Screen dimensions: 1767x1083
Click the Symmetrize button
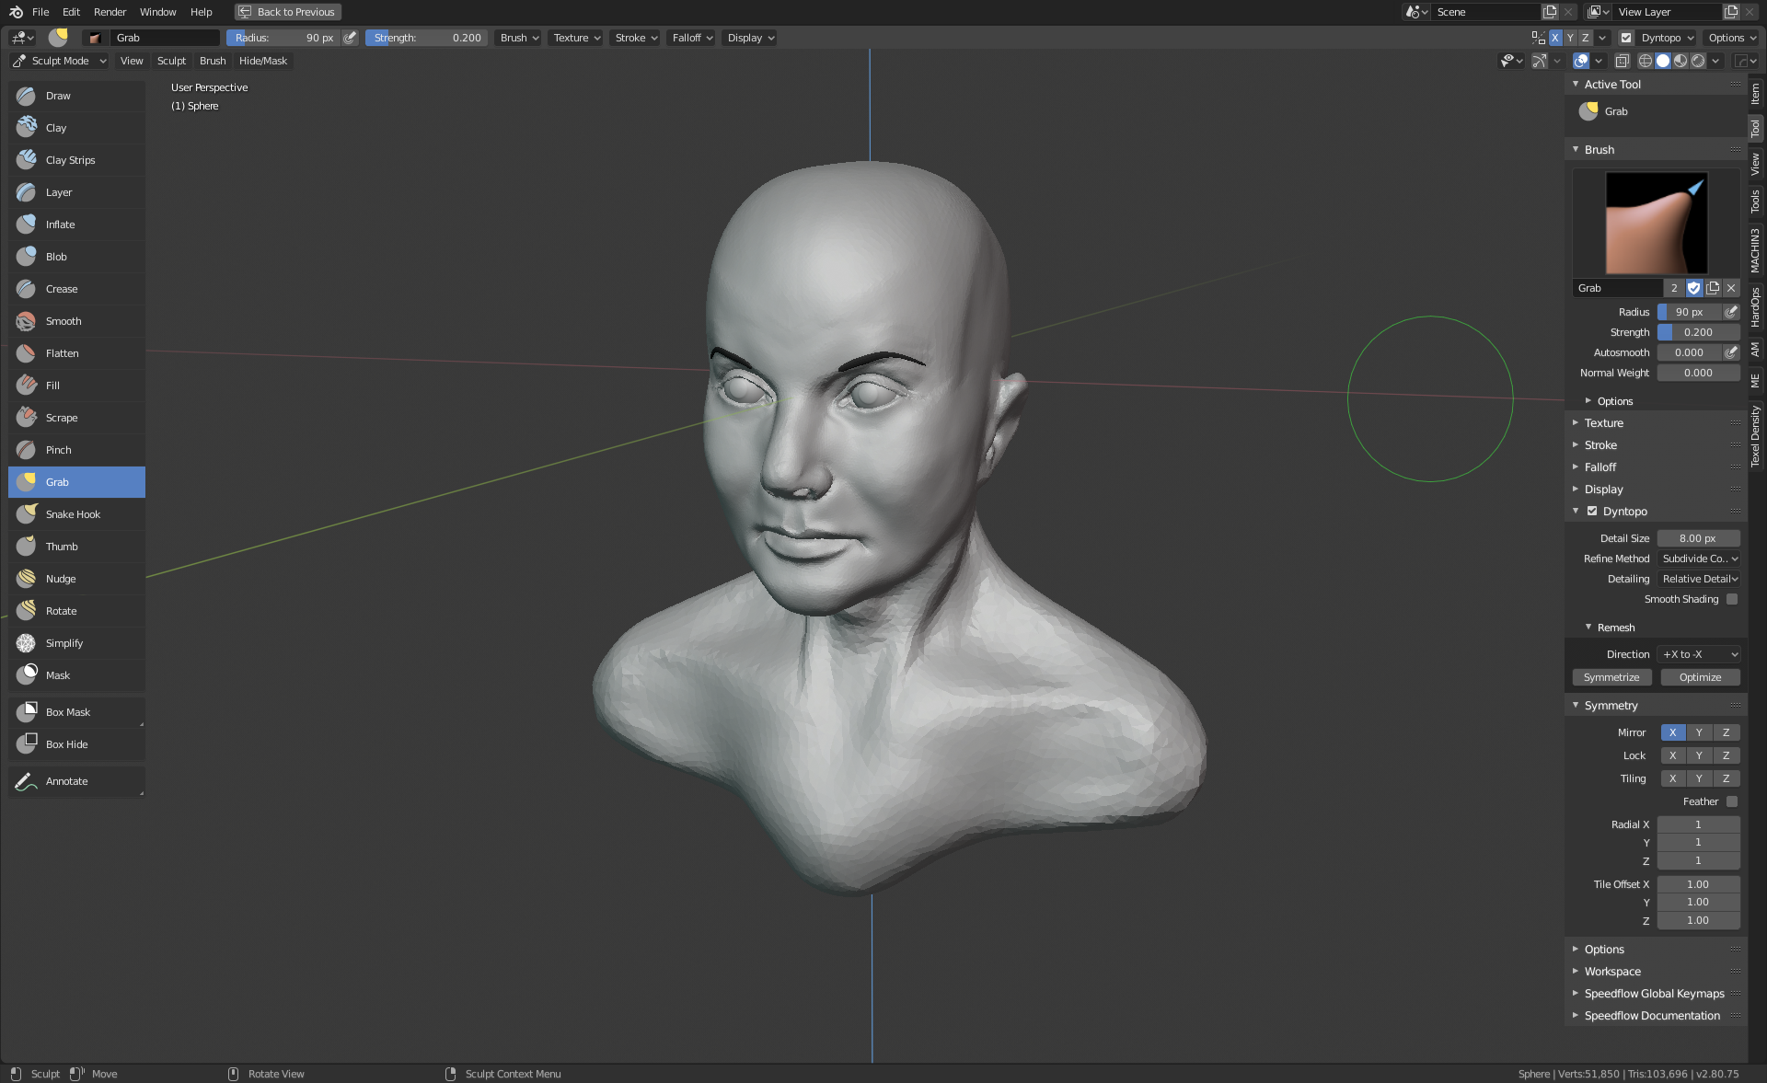(x=1611, y=677)
